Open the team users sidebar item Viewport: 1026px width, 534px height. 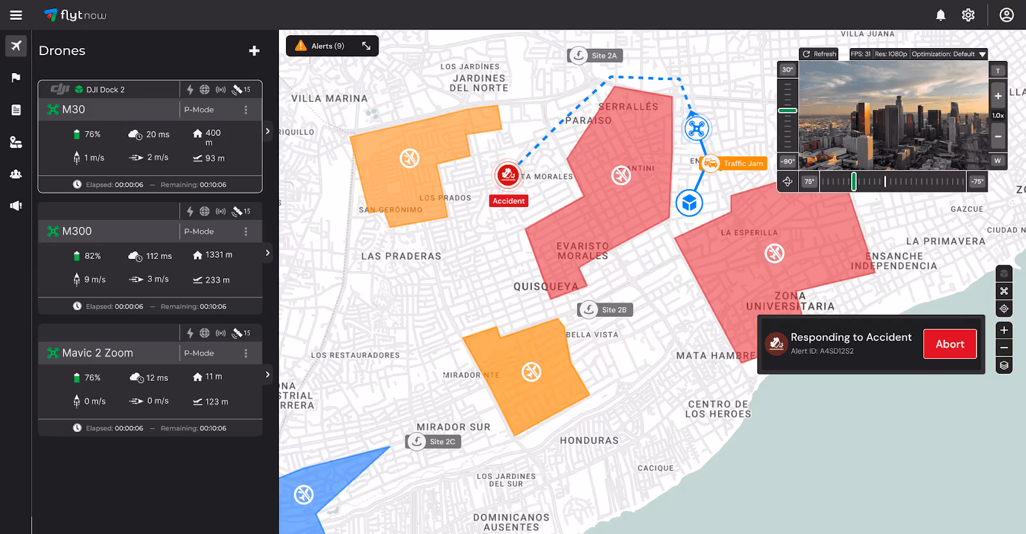pos(16,174)
